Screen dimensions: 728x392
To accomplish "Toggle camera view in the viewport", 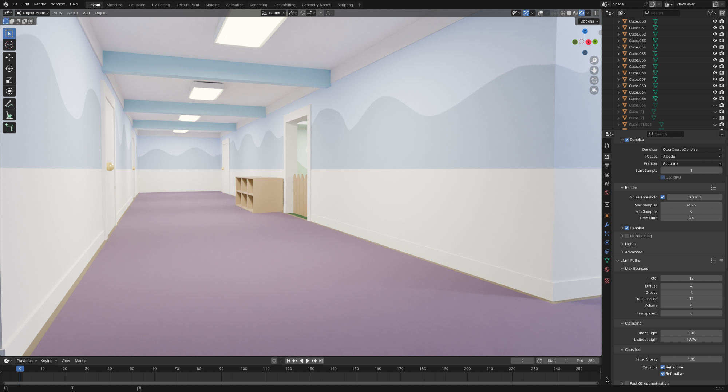I will pyautogui.click(x=594, y=80).
